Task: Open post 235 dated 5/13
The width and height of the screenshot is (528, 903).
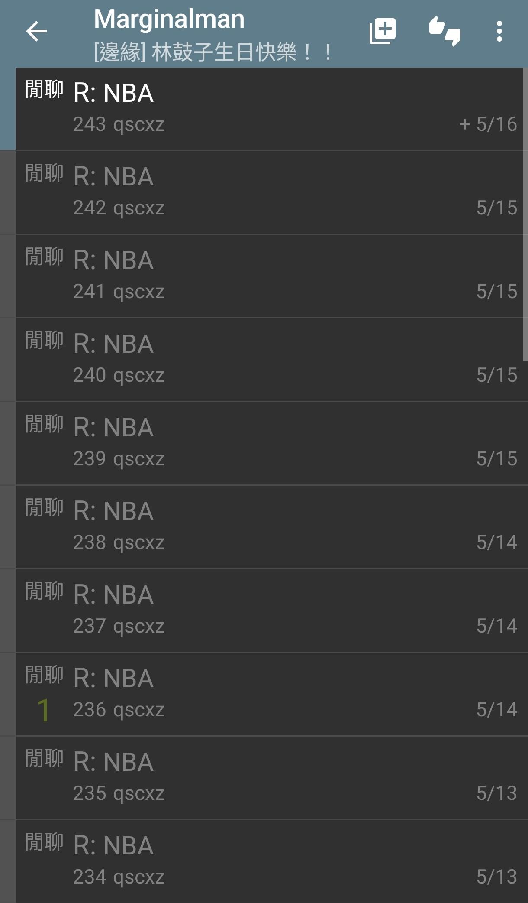Action: pyautogui.click(x=268, y=778)
